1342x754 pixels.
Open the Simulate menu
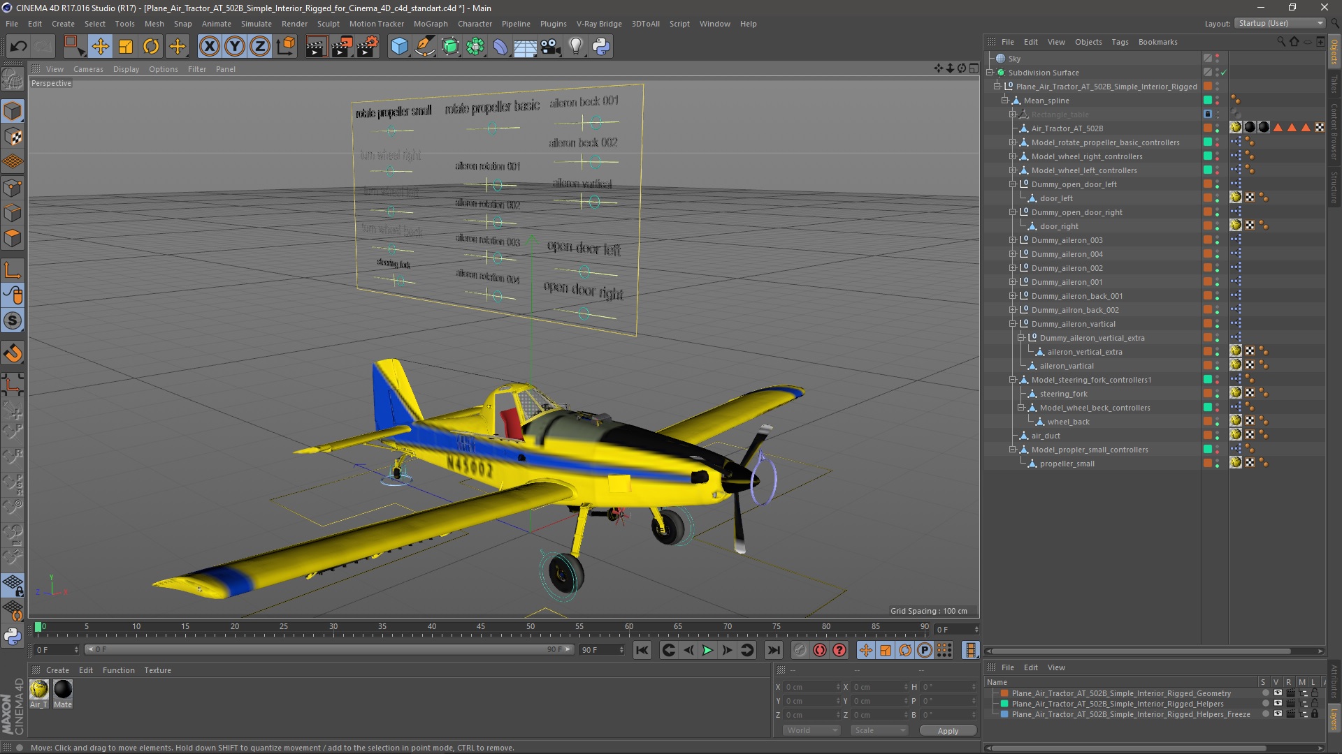click(x=256, y=24)
